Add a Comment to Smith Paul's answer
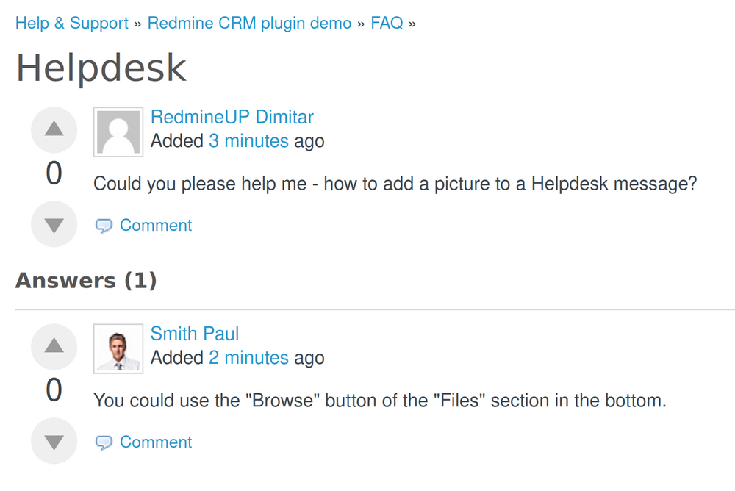This screenshot has width=735, height=491. pos(156,442)
